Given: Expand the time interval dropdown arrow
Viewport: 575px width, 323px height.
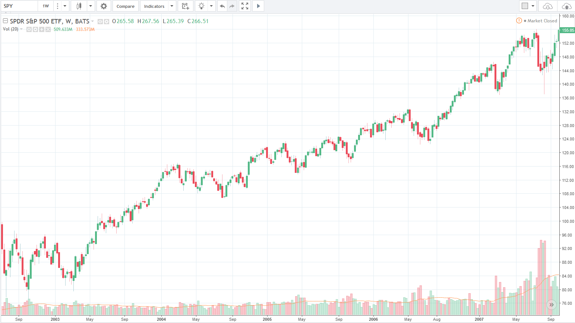Looking at the screenshot, I should point(65,6).
